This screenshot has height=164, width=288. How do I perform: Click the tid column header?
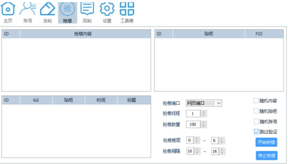36,100
